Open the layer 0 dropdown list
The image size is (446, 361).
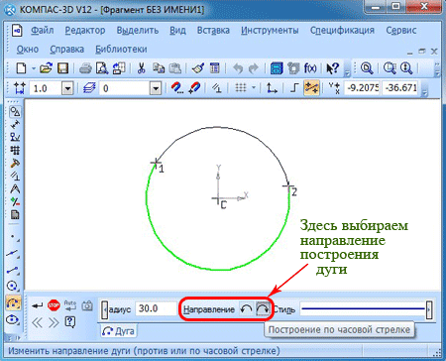(156, 88)
